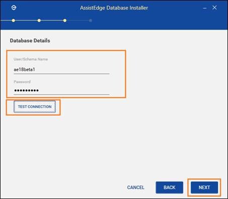Click the AssistEdge Database Installer title text
228x199 pixels.
coord(114,8)
